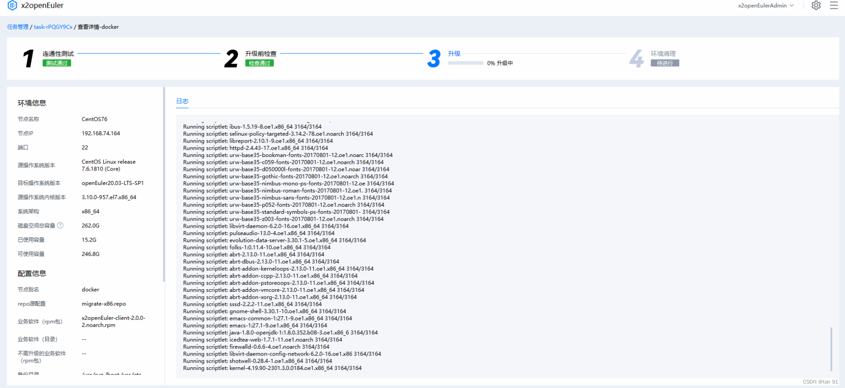Screen dimensions: 845x388
Task: Click log line for java-1.8.0-openjdk
Action: tap(280, 333)
